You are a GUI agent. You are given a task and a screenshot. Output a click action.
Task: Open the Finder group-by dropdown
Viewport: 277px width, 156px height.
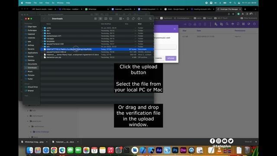tap(121, 19)
